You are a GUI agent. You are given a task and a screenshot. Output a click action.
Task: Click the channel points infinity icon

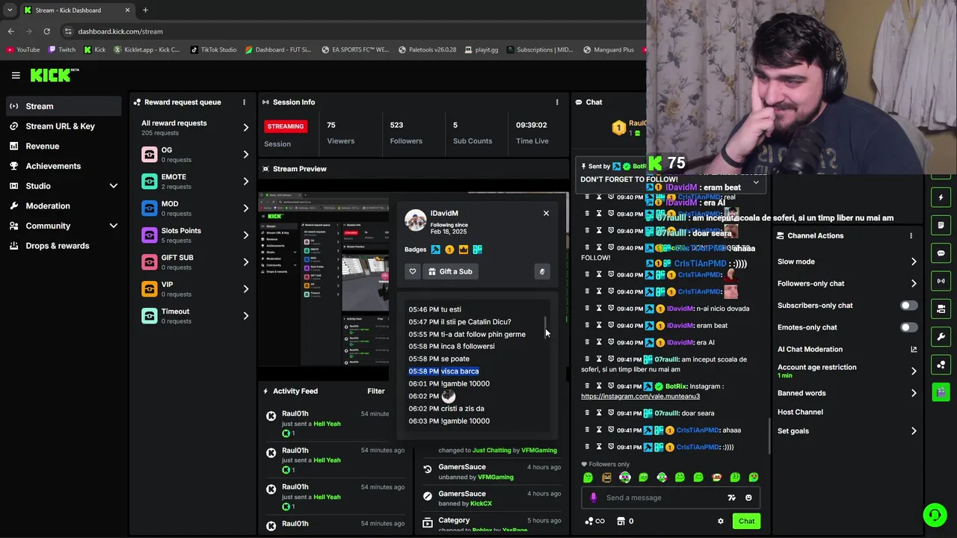[595, 522]
